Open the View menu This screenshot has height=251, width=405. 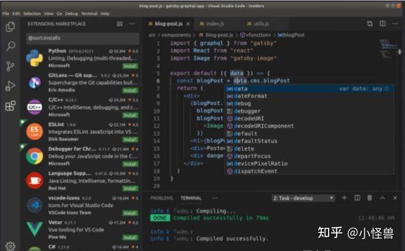(x=49, y=14)
